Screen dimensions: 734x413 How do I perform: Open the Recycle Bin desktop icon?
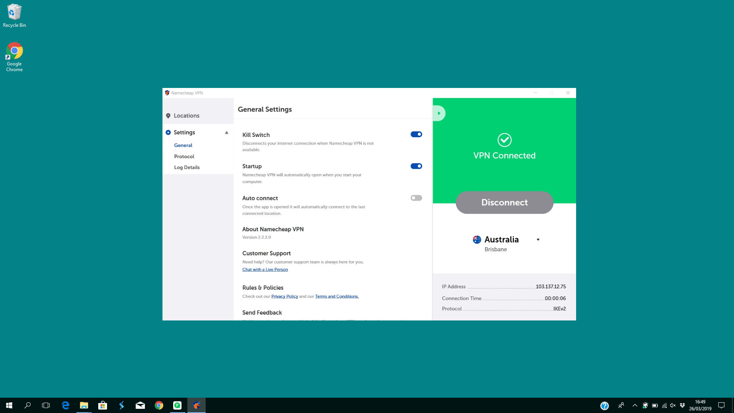click(15, 16)
